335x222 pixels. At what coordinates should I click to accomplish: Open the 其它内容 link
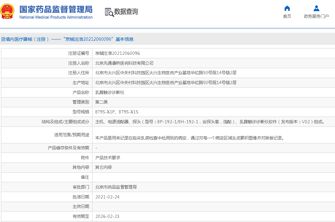[x=104, y=167]
